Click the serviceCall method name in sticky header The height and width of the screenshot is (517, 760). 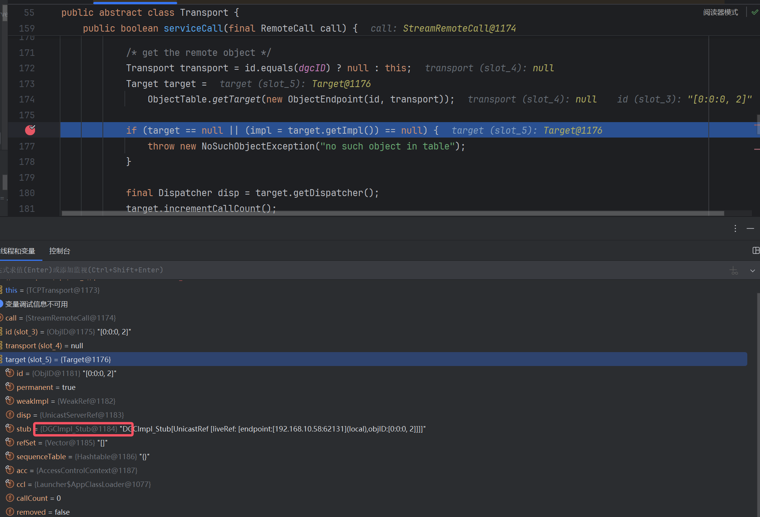point(193,29)
